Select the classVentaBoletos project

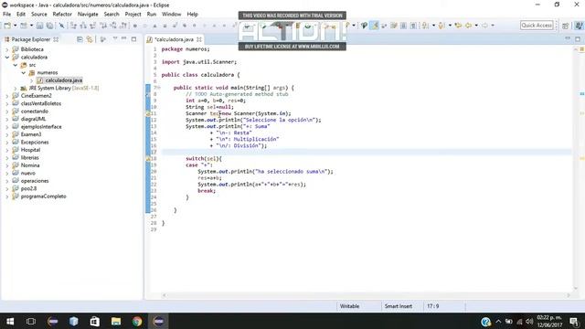pyautogui.click(x=41, y=103)
